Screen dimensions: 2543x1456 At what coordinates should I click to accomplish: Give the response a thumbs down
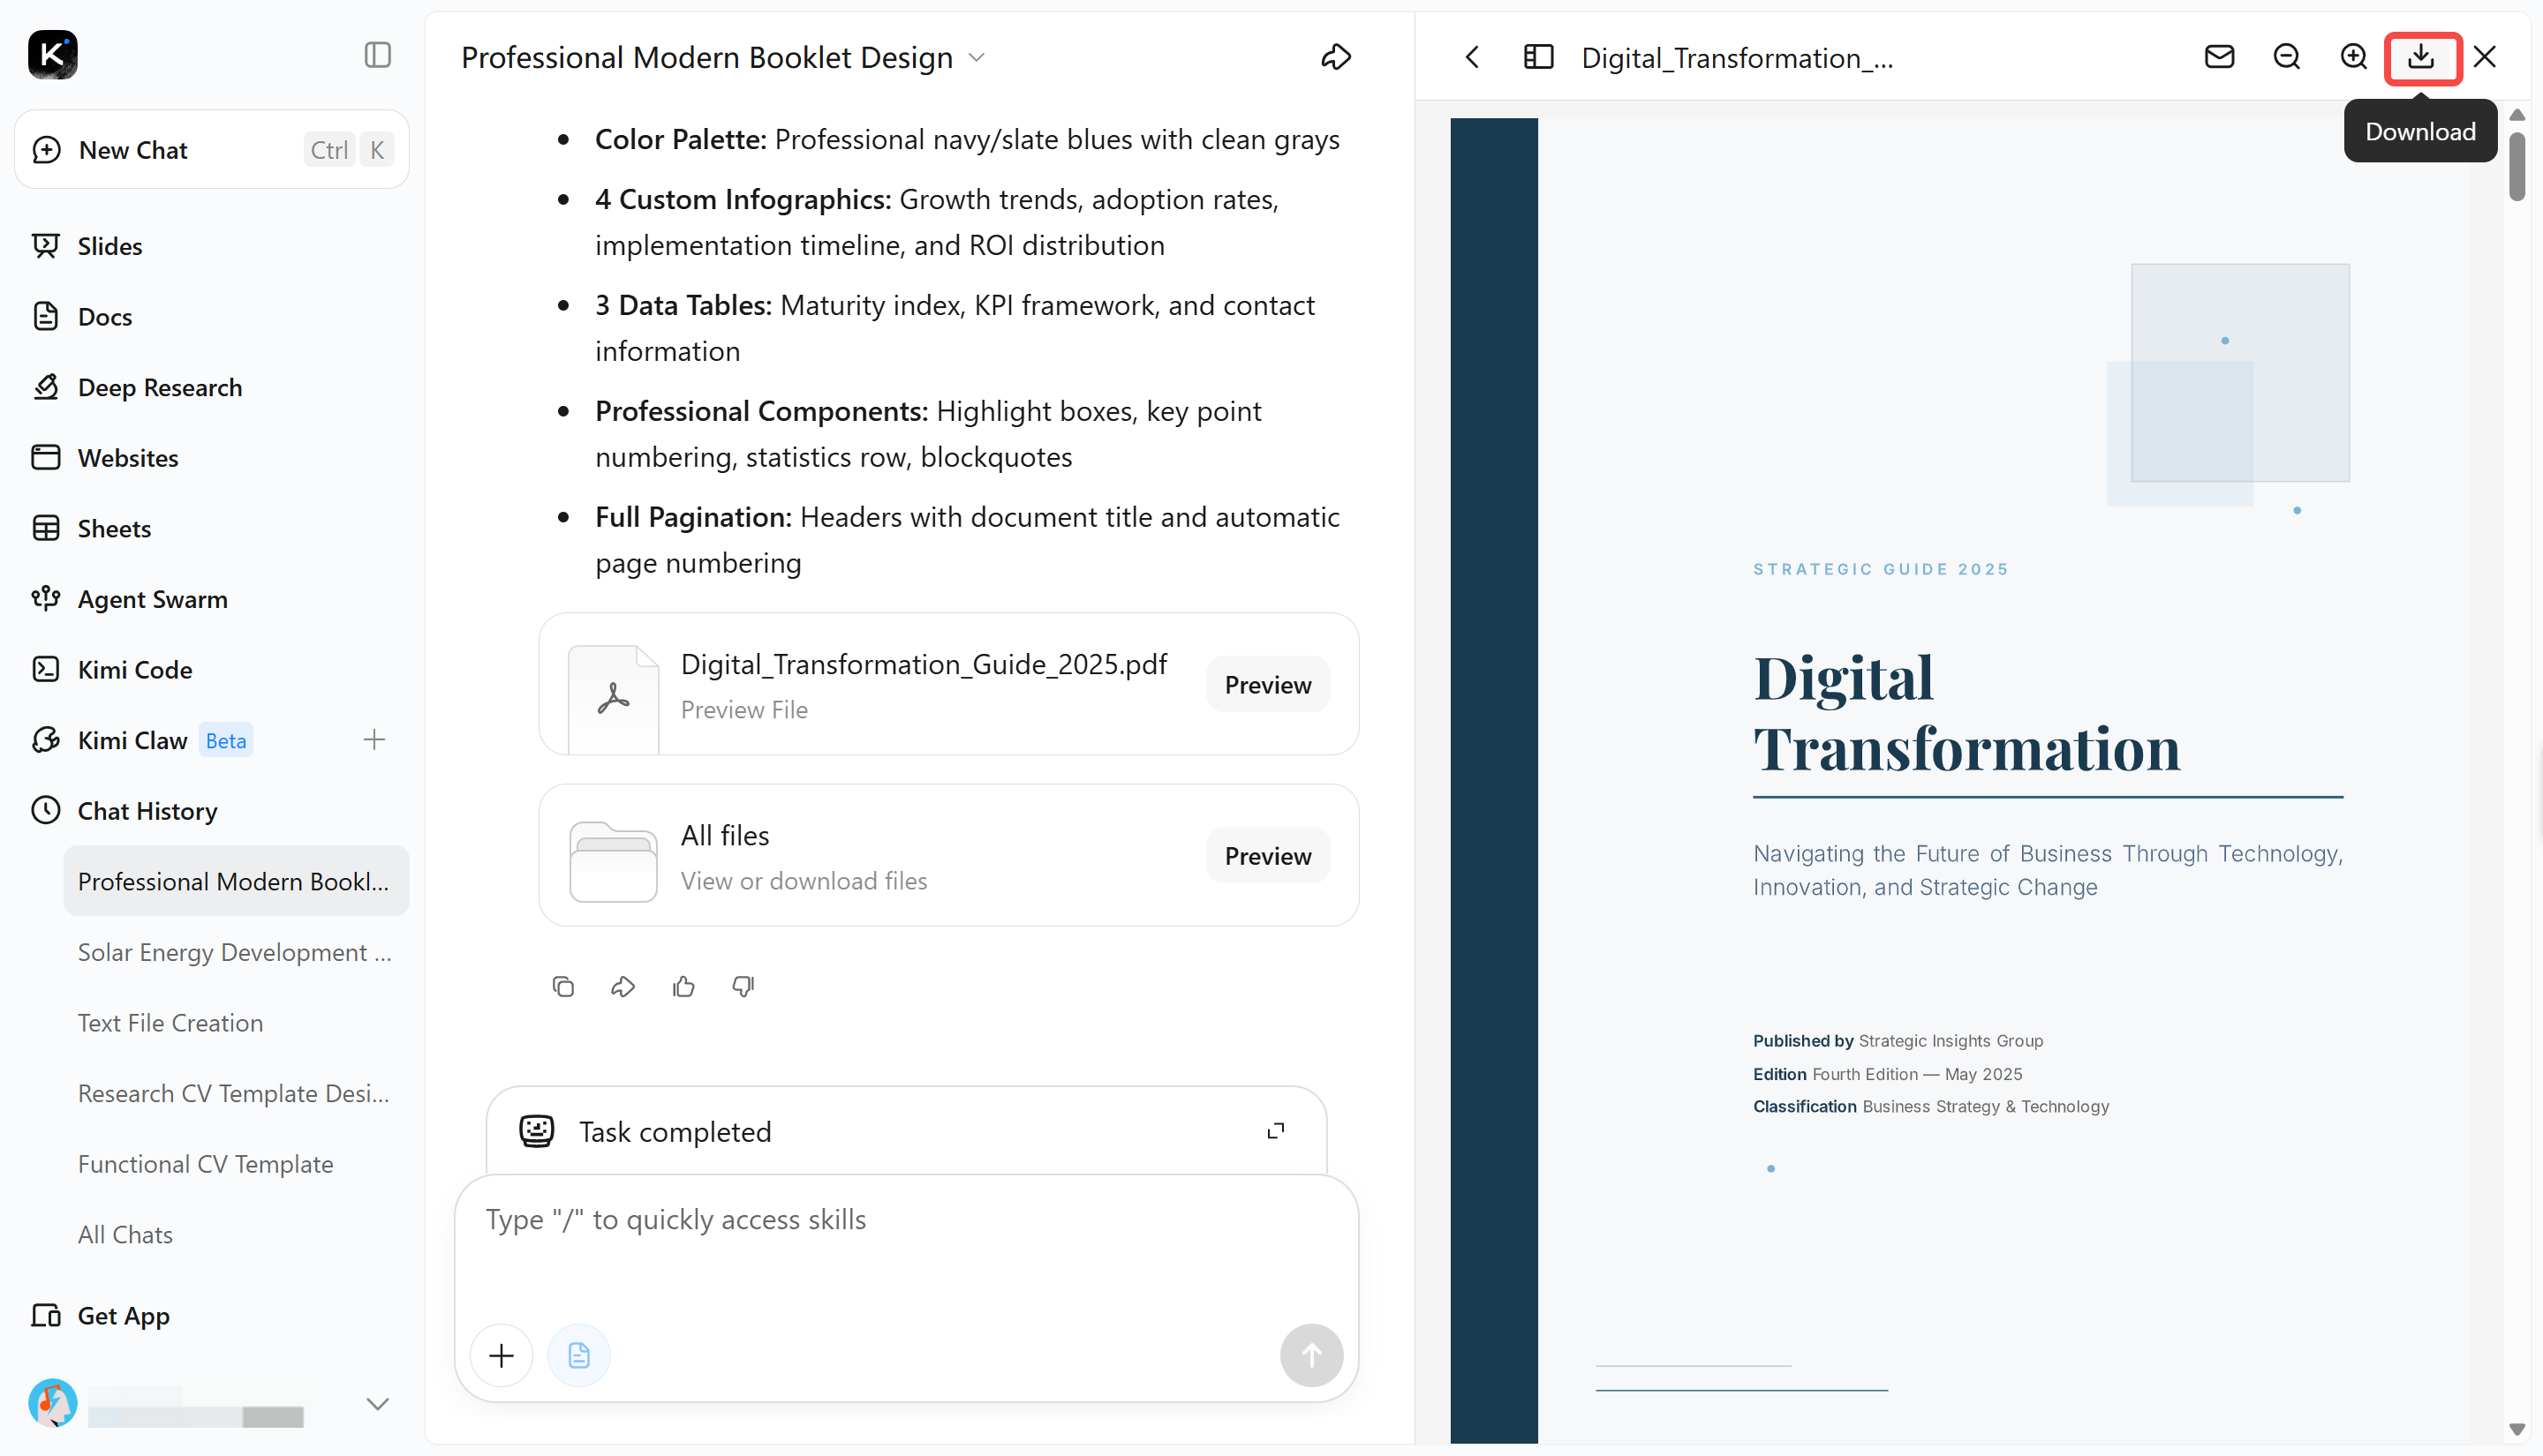[743, 986]
